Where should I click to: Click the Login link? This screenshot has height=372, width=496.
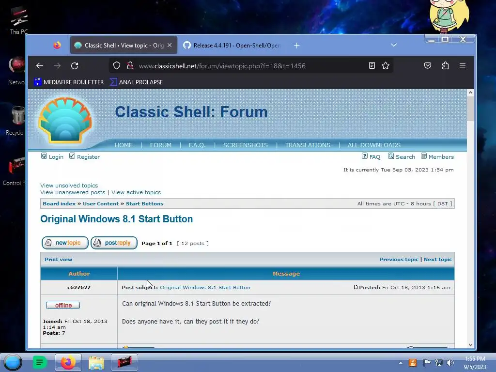point(56,157)
